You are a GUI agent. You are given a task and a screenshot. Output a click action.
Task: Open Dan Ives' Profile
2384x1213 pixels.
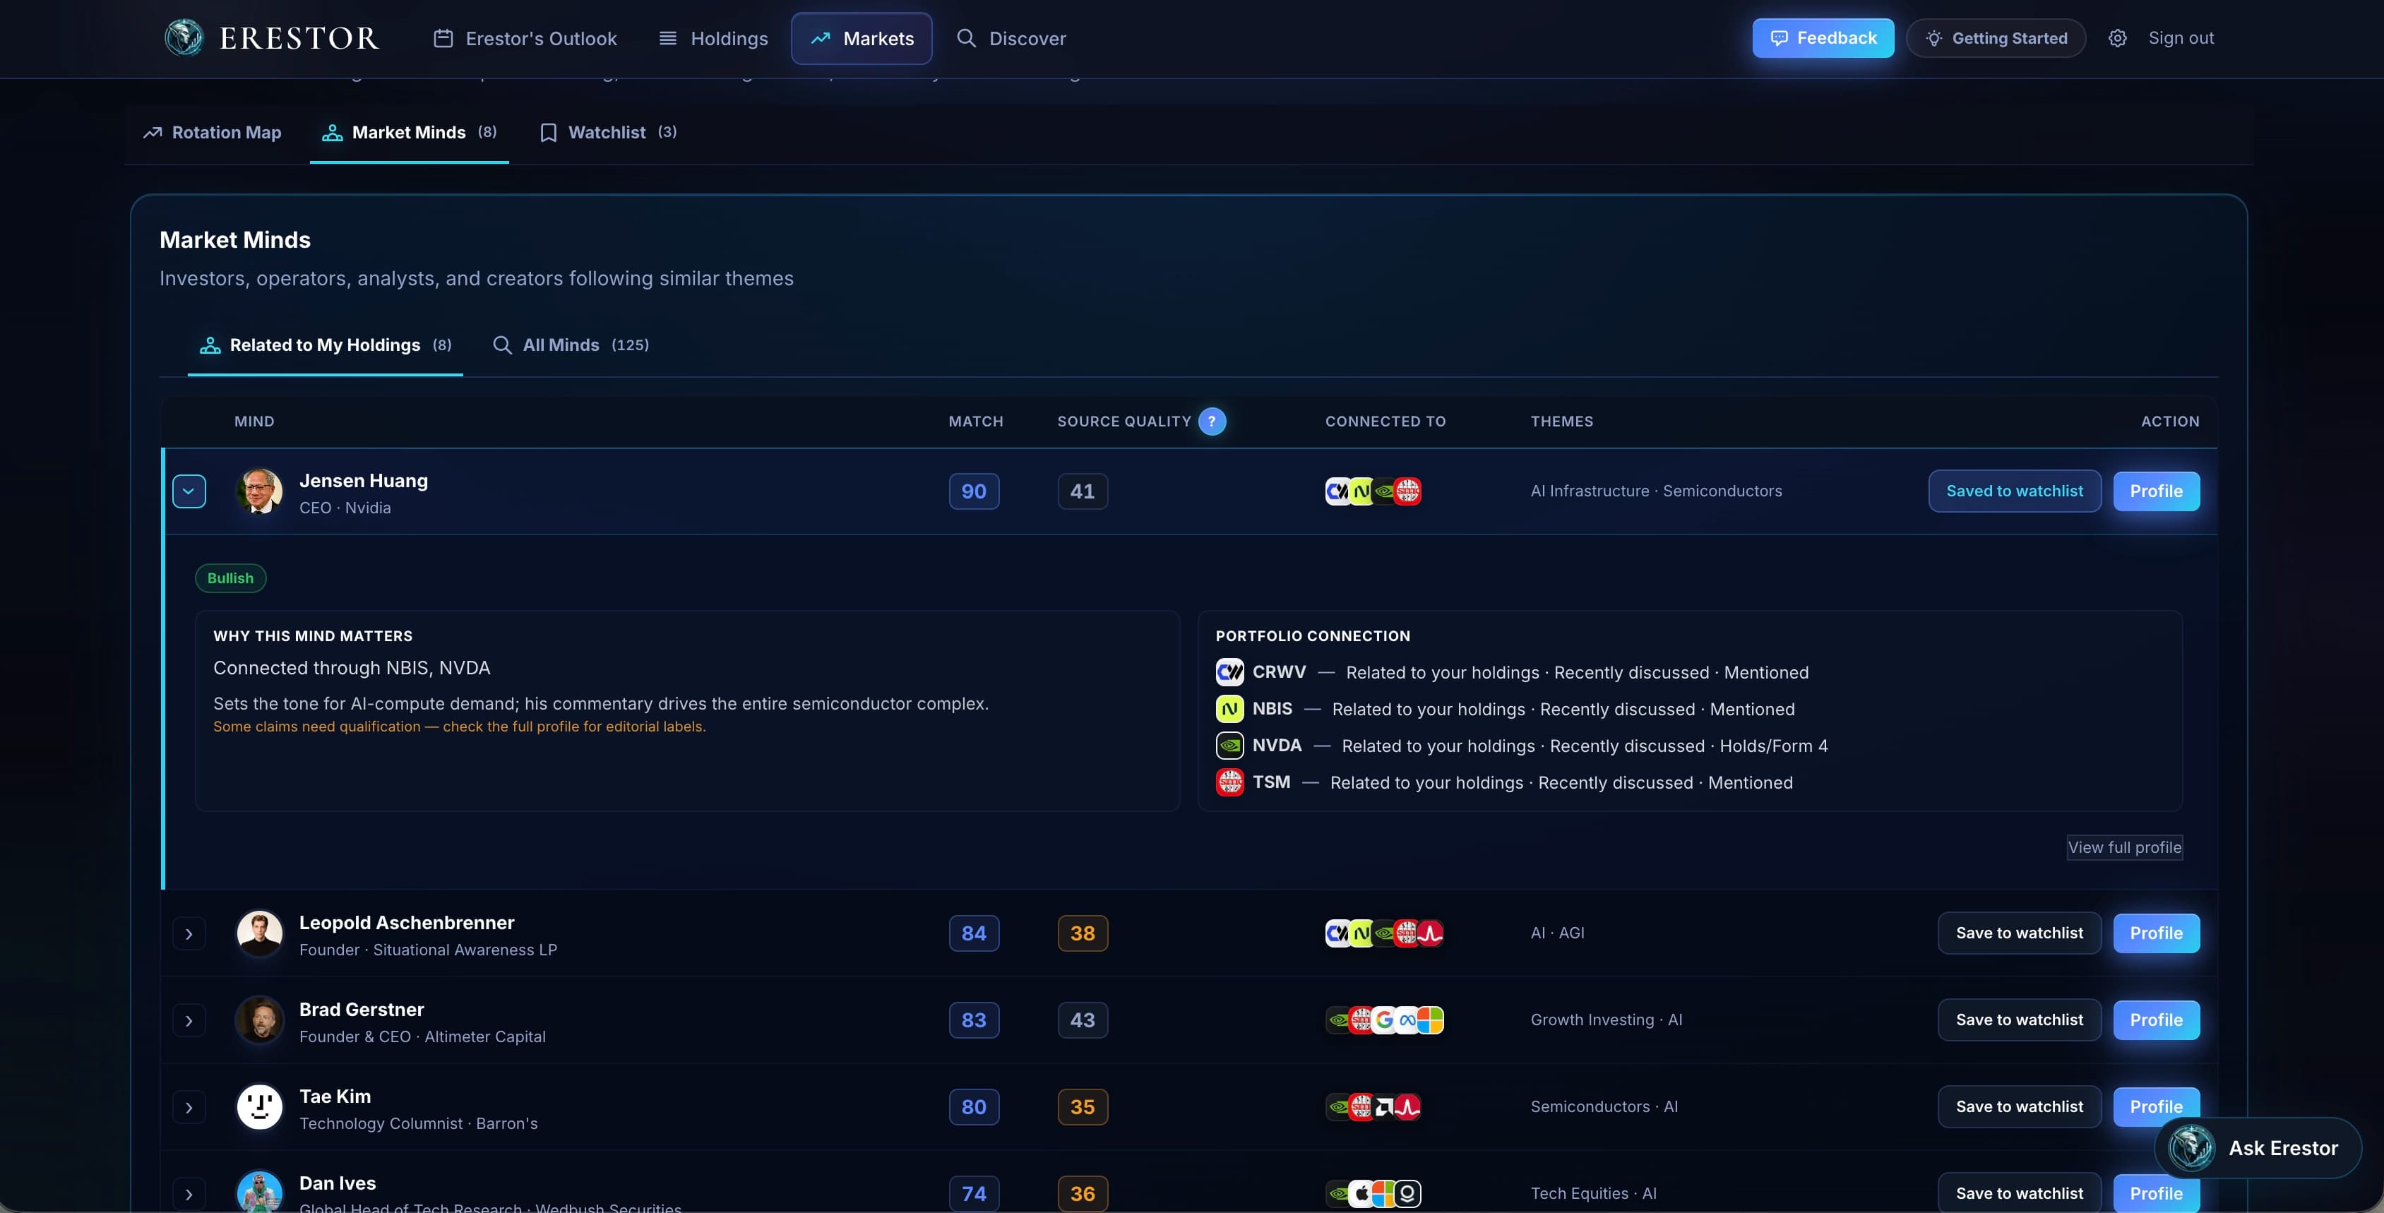pyautogui.click(x=2155, y=1193)
